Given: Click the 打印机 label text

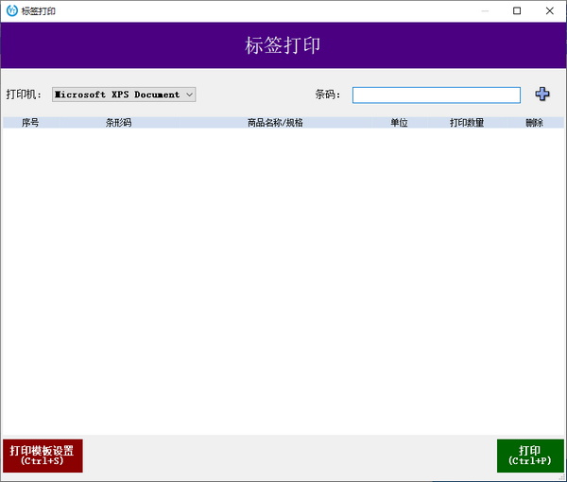Looking at the screenshot, I should (24, 95).
